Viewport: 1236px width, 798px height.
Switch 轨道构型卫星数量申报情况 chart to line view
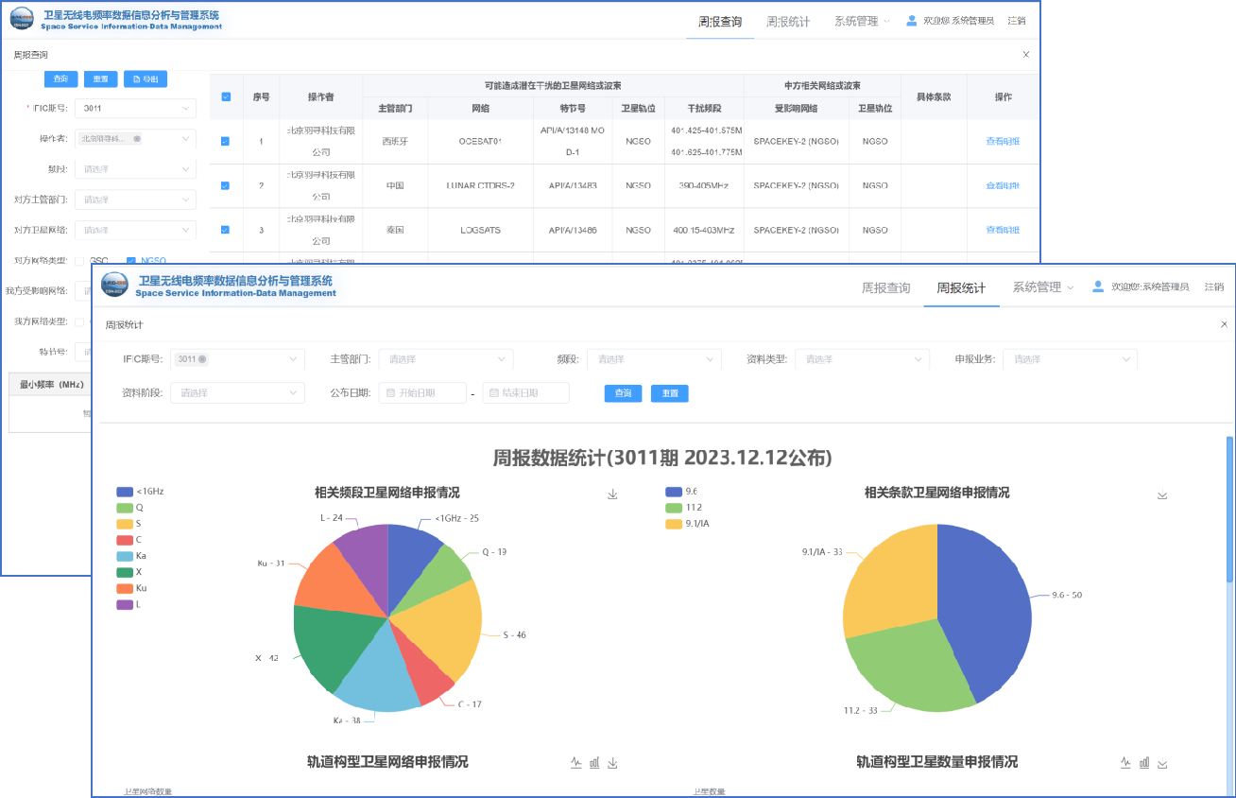tap(1125, 763)
